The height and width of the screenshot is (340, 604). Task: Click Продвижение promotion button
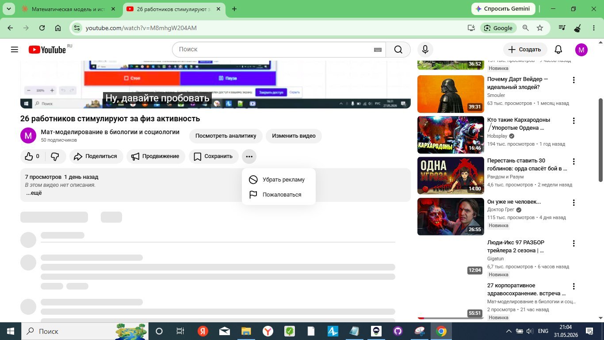156,156
